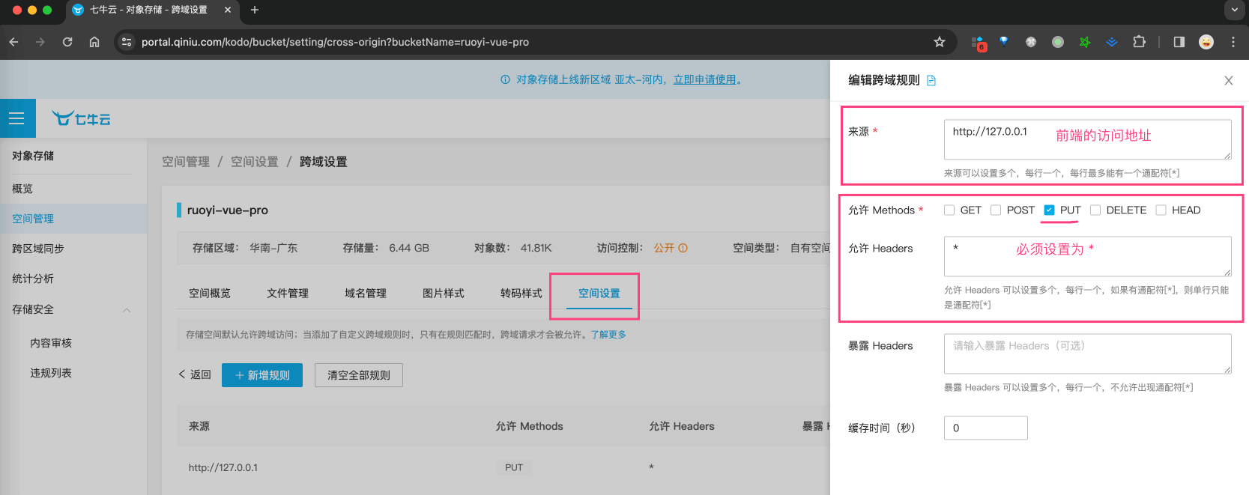This screenshot has height=495, width=1249.
Task: Open the browser extensions puzzle icon
Action: [1139, 42]
